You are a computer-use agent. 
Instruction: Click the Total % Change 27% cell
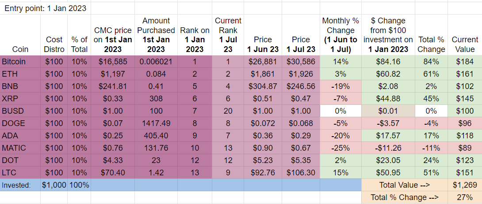coord(465,197)
